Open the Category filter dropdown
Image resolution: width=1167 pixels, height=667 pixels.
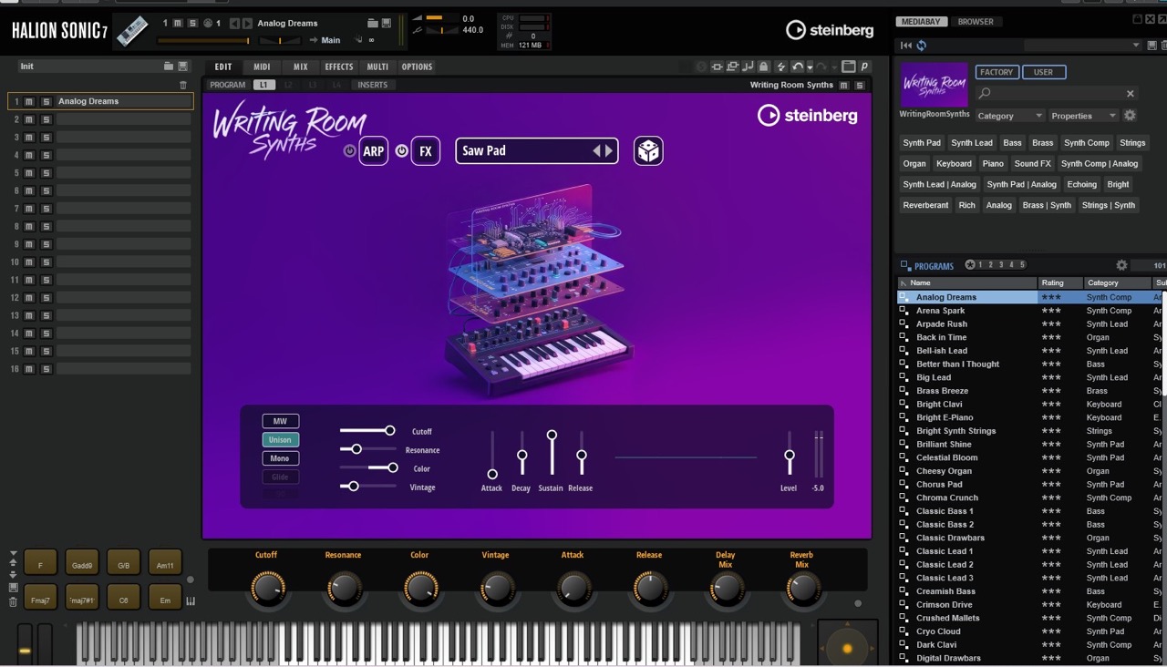point(1009,116)
